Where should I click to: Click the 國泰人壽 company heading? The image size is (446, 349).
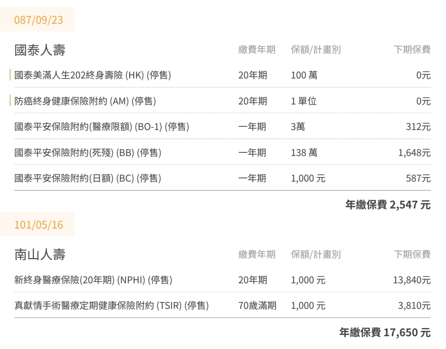tap(40, 50)
